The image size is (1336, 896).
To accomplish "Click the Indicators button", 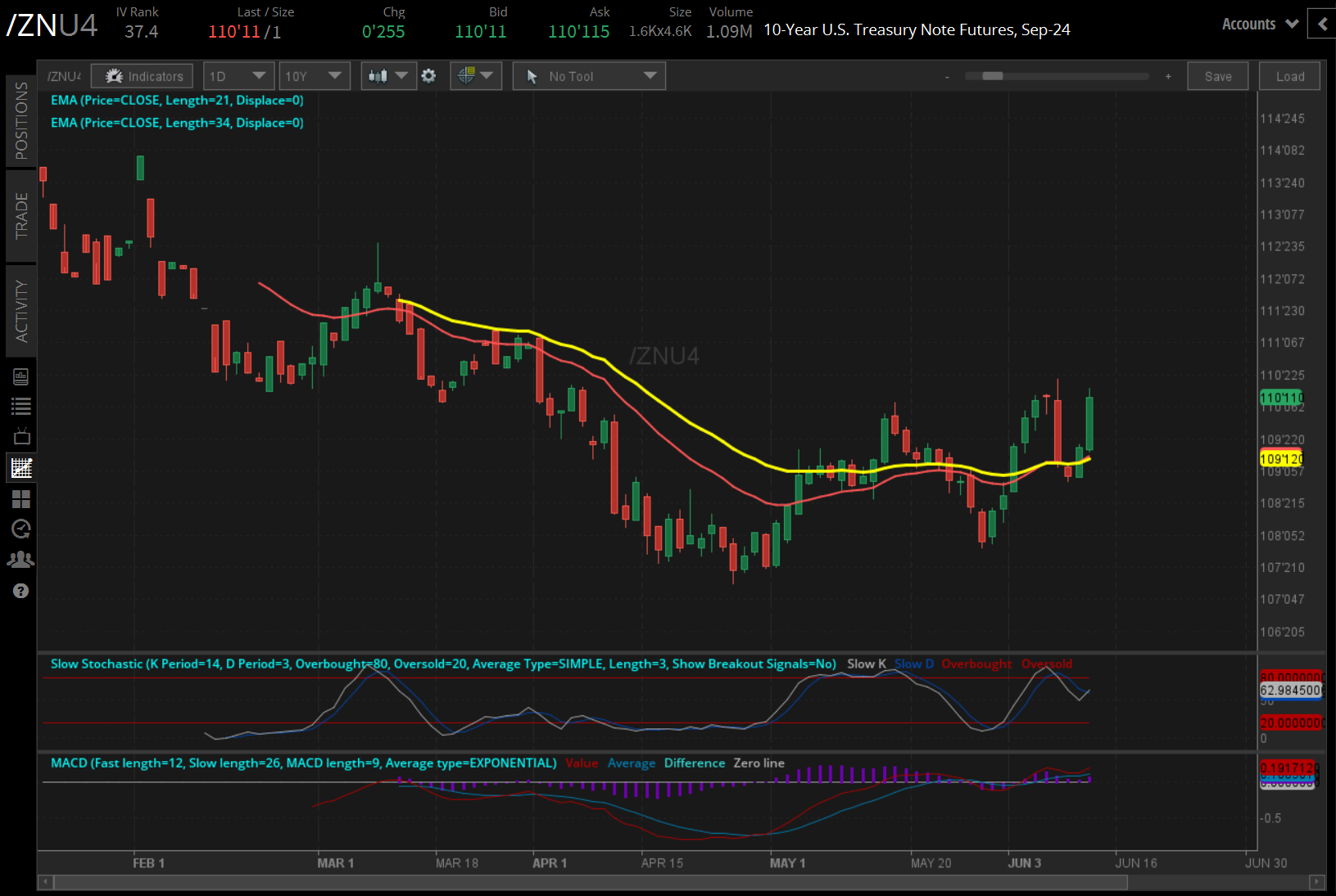I will pos(143,76).
